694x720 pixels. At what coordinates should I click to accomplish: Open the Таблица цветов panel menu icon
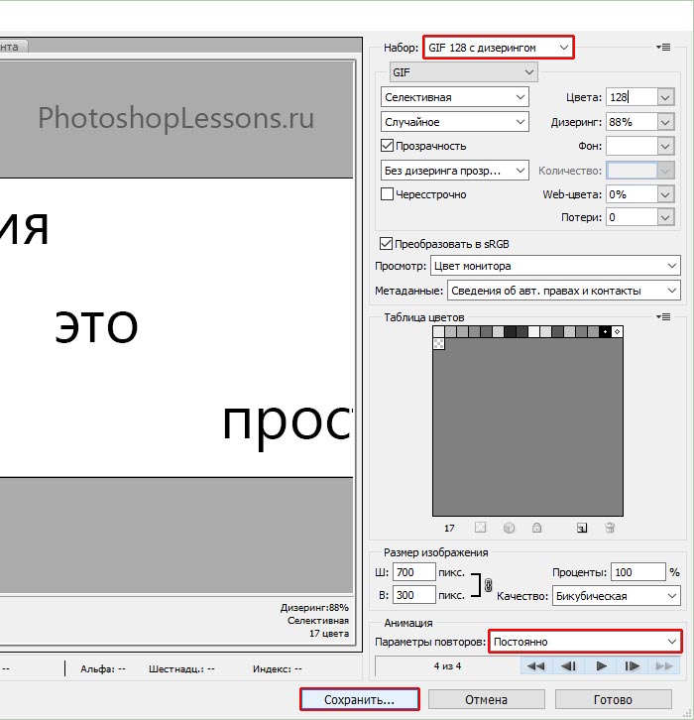pos(663,316)
